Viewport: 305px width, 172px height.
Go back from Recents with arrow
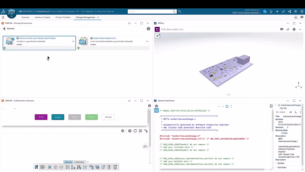tap(4, 29)
